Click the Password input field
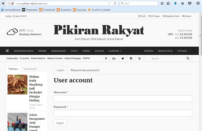 123,113
